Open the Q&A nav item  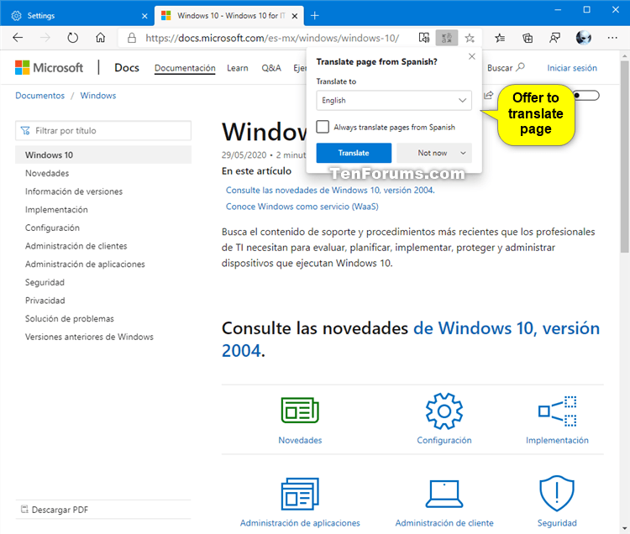271,68
